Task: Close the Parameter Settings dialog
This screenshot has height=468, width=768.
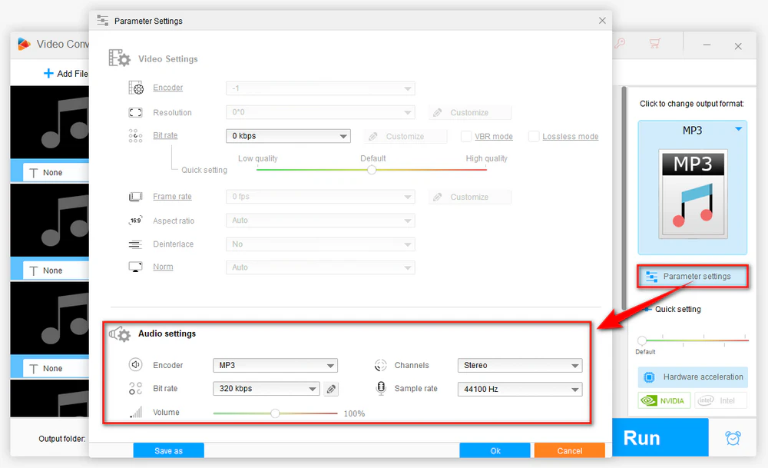Action: tap(602, 21)
